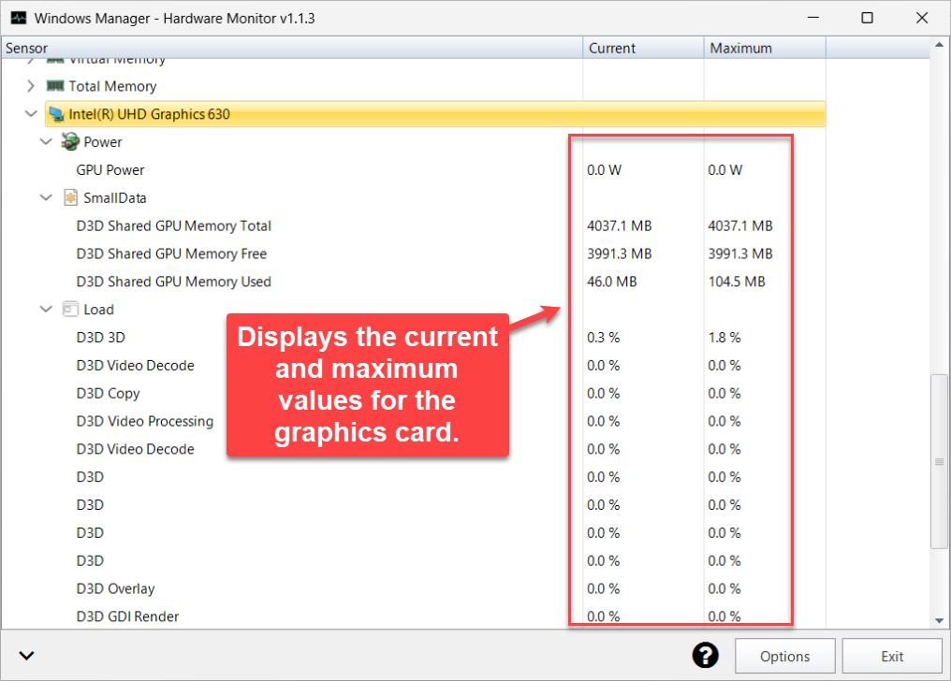
Task: Click the Power group label
Action: 103,142
